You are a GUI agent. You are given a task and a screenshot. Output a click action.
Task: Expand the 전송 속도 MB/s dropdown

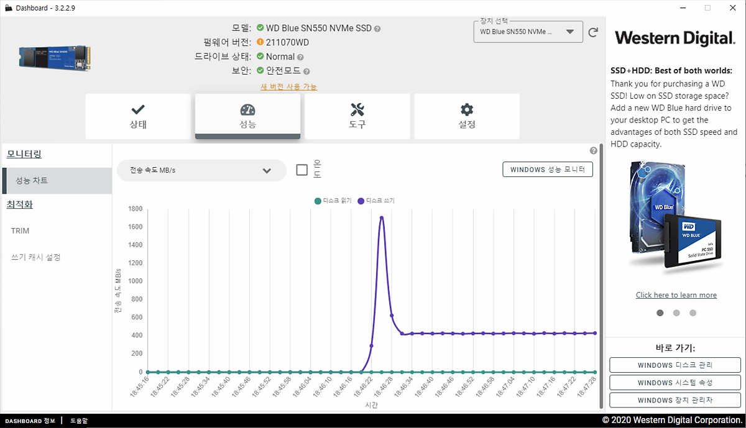[201, 170]
